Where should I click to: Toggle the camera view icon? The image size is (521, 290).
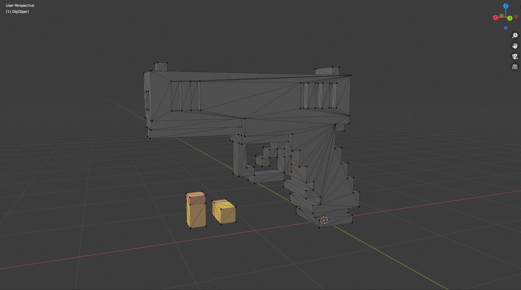pyautogui.click(x=515, y=56)
